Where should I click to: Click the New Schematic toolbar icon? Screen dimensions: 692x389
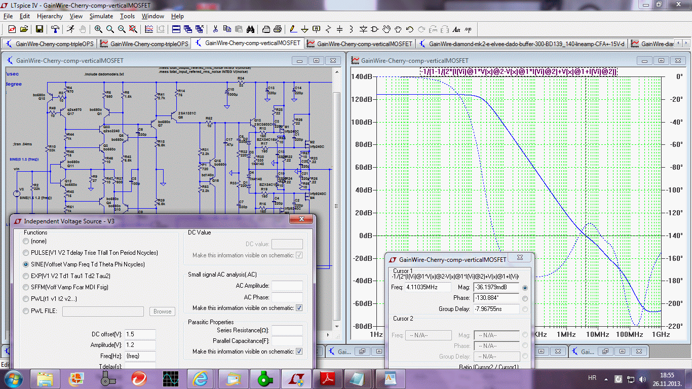click(x=12, y=29)
